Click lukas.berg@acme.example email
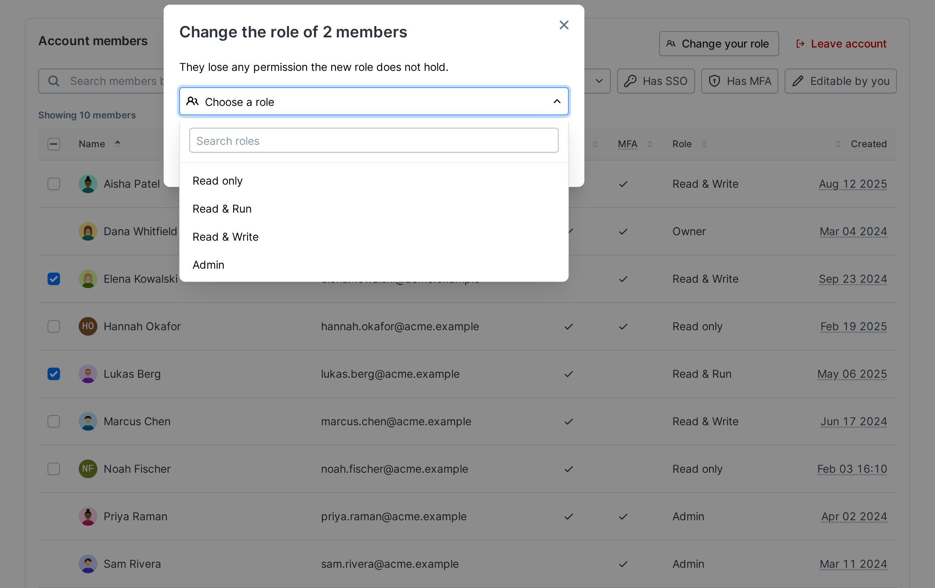This screenshot has width=935, height=588. pos(390,374)
